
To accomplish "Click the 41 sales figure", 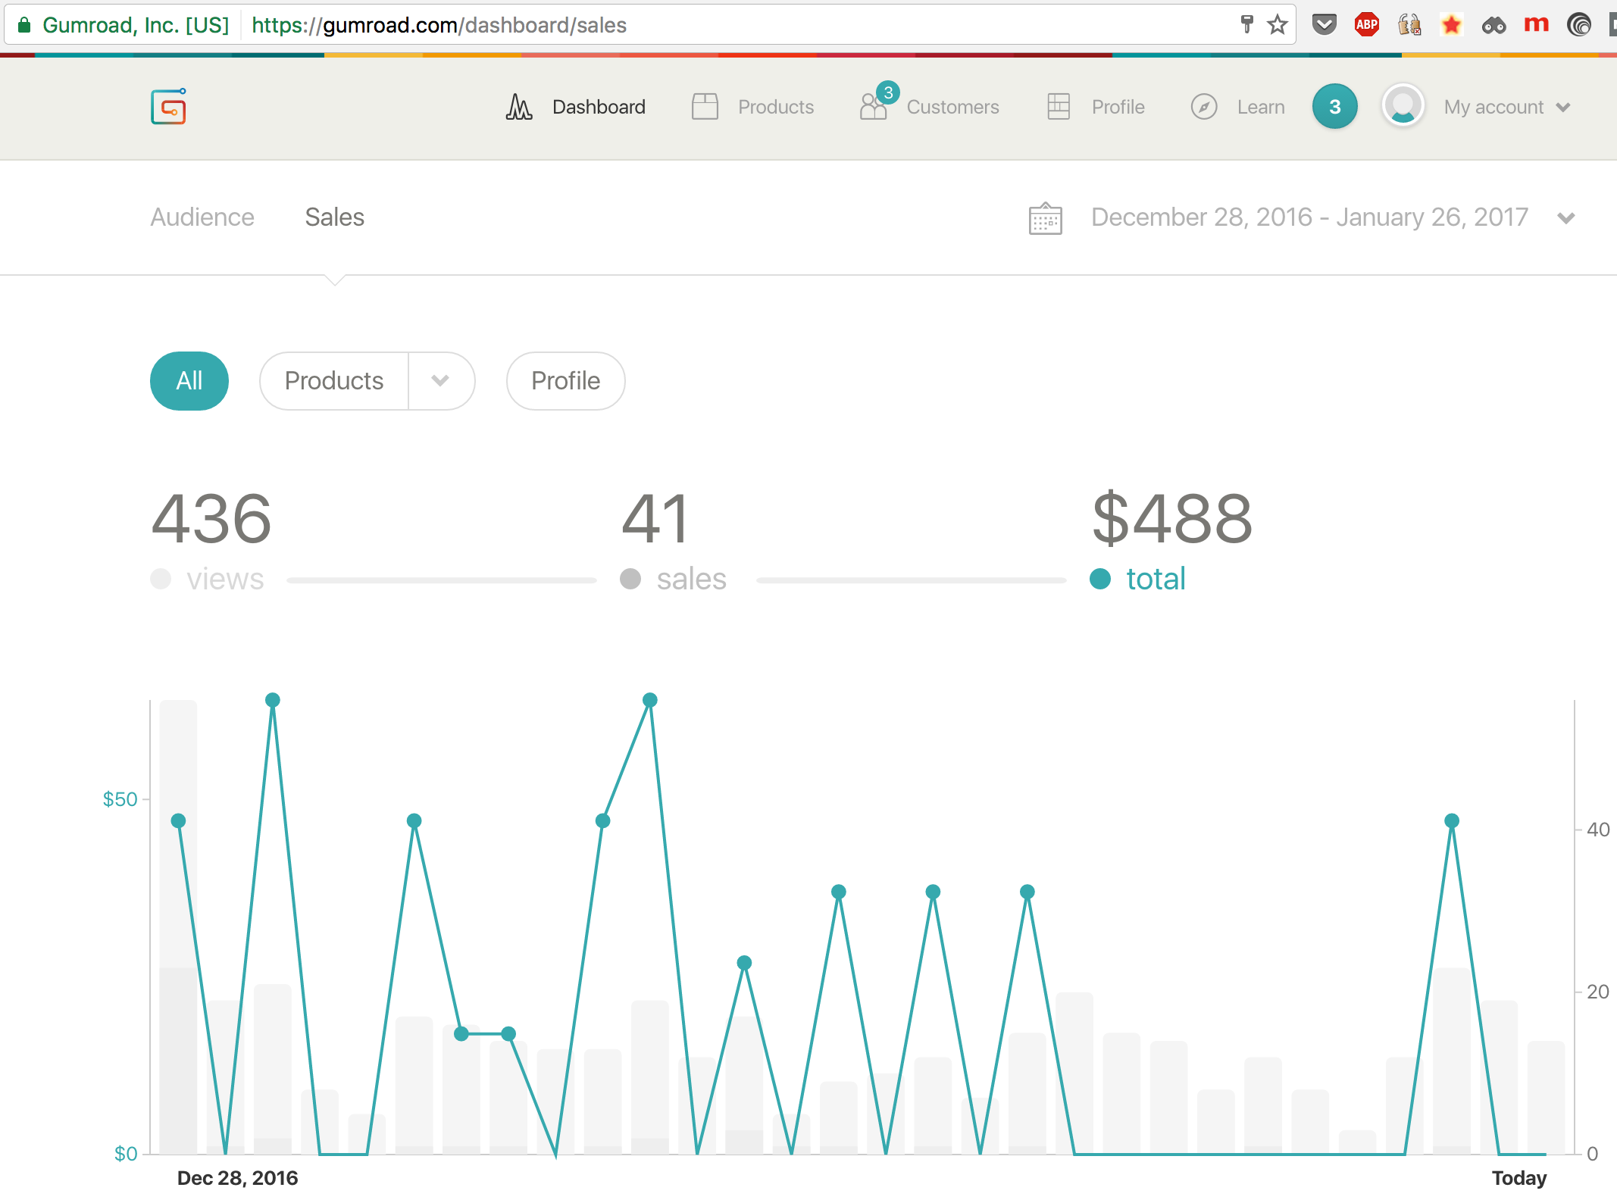I will [x=655, y=519].
